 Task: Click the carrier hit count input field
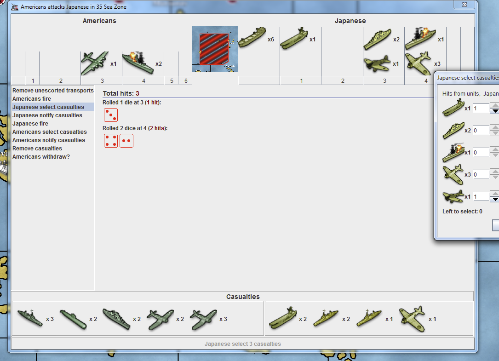481,108
